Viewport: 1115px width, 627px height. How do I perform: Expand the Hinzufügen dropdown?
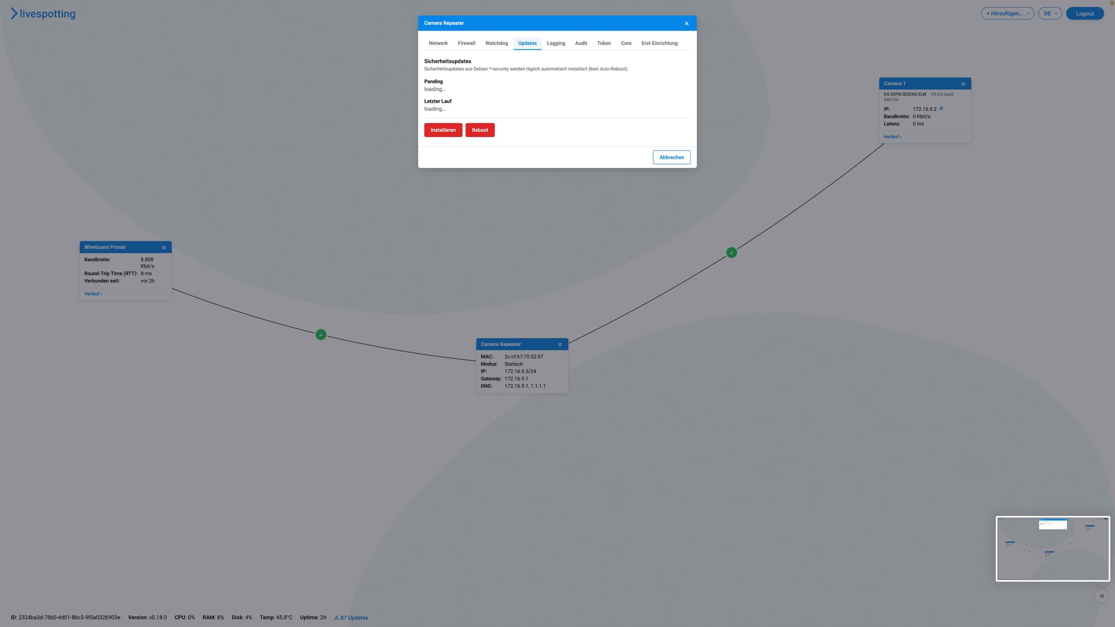pos(1007,13)
